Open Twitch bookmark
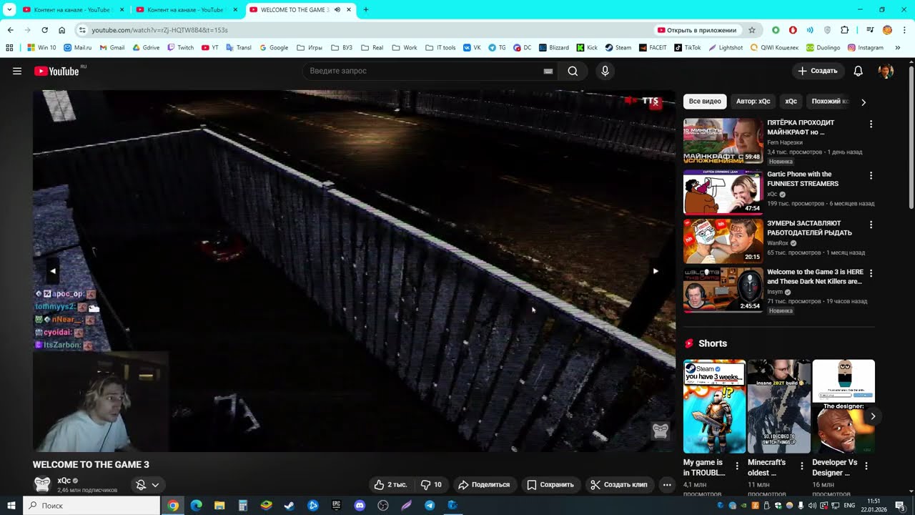Viewport: 915px width, 515px height. 180,48
